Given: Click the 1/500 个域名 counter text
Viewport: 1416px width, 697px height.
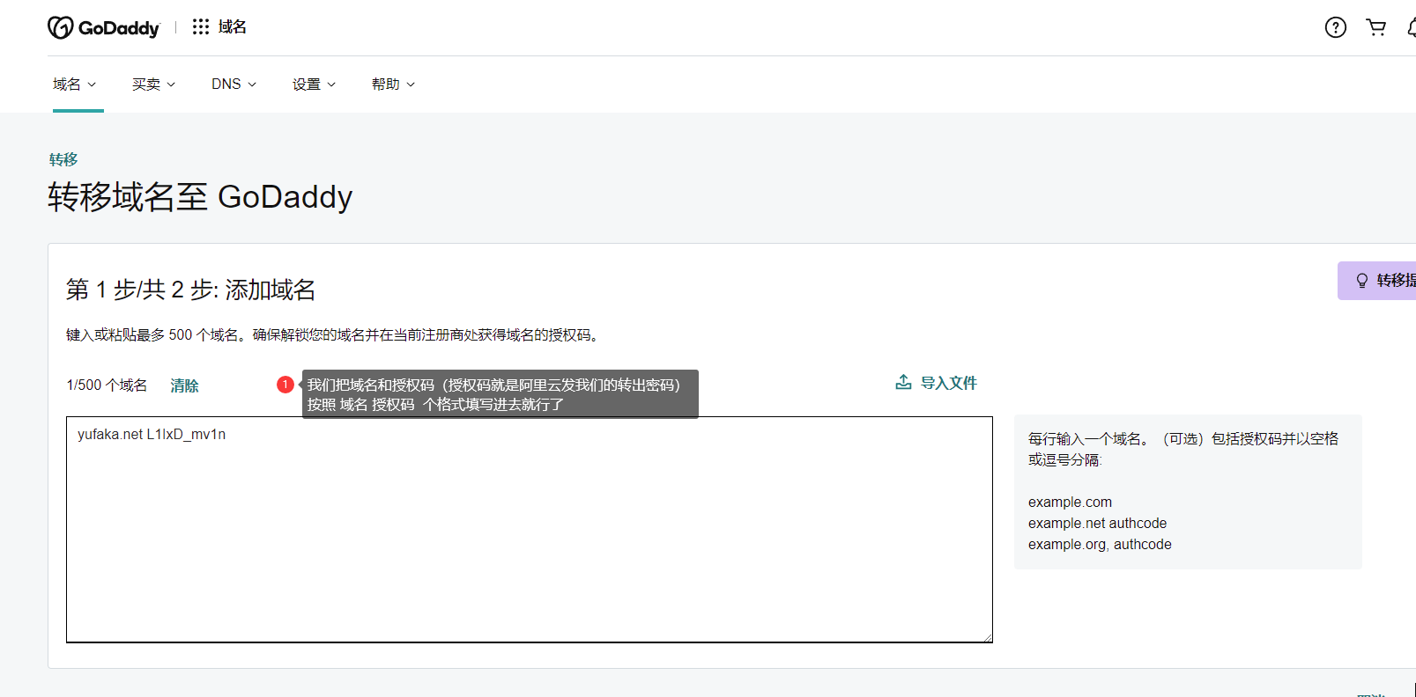Looking at the screenshot, I should [x=107, y=385].
